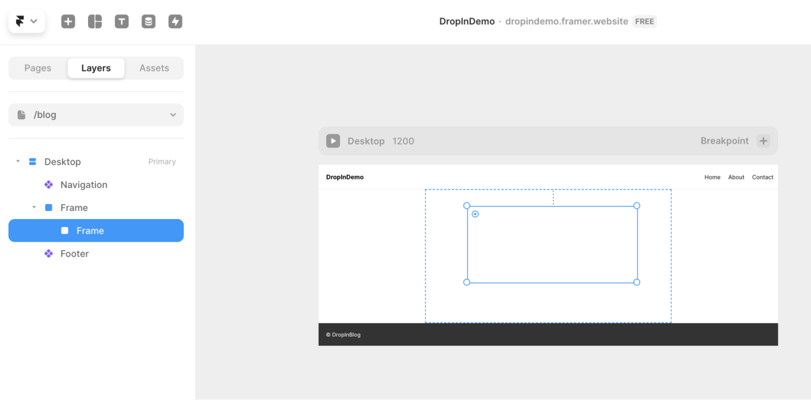Click the top-left resize handle of frame
The width and height of the screenshot is (811, 400).
(467, 206)
